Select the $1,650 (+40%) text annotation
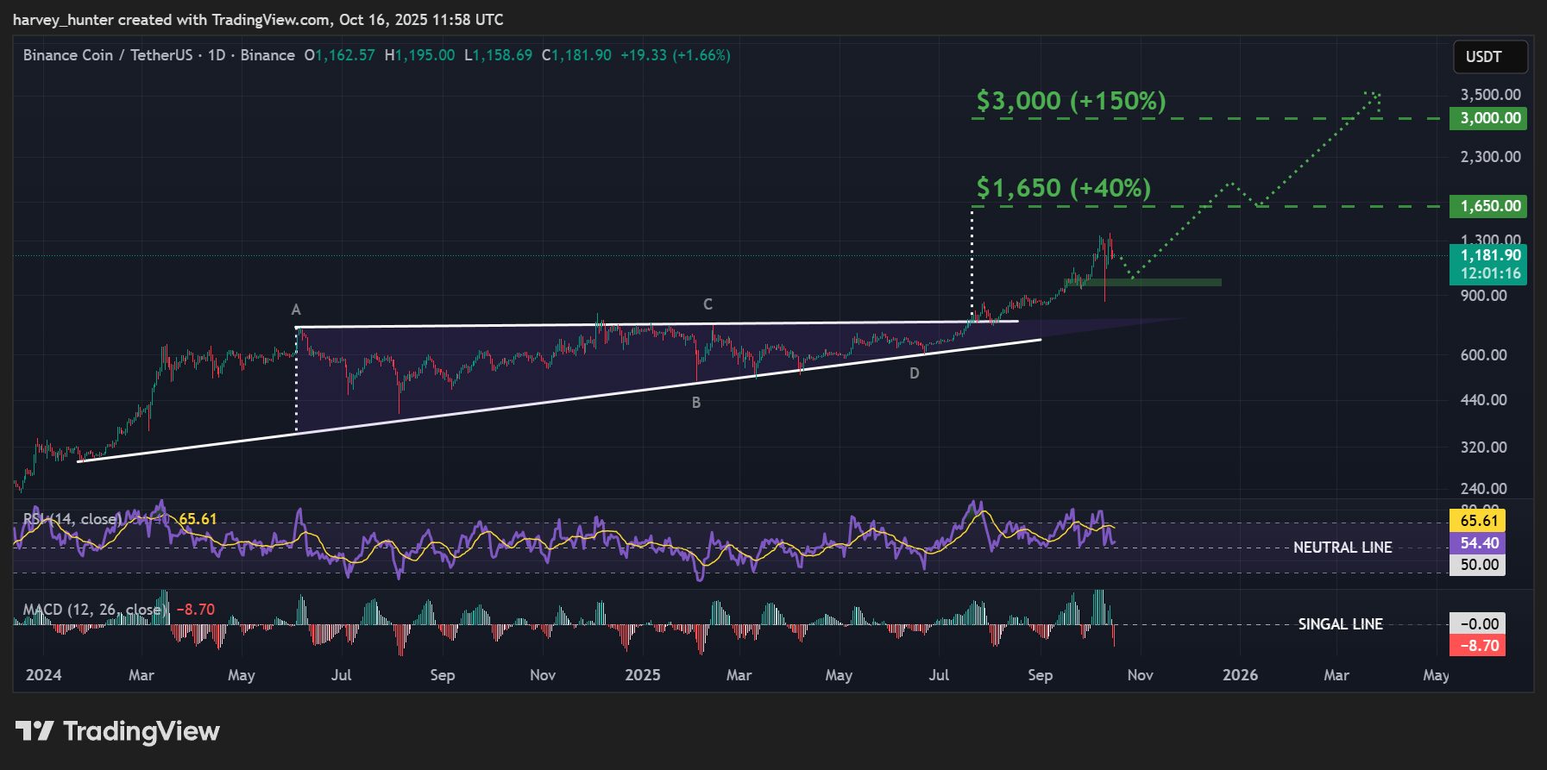Screen dimensions: 1547x770 1063,188
